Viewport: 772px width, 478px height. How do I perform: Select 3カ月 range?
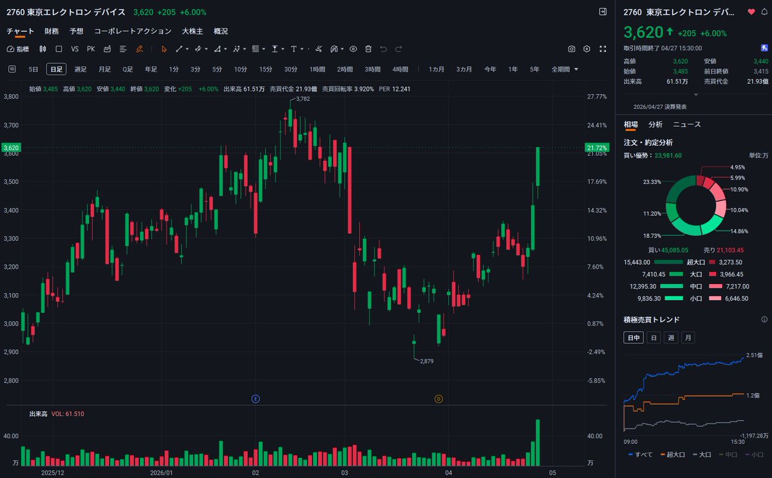click(464, 70)
